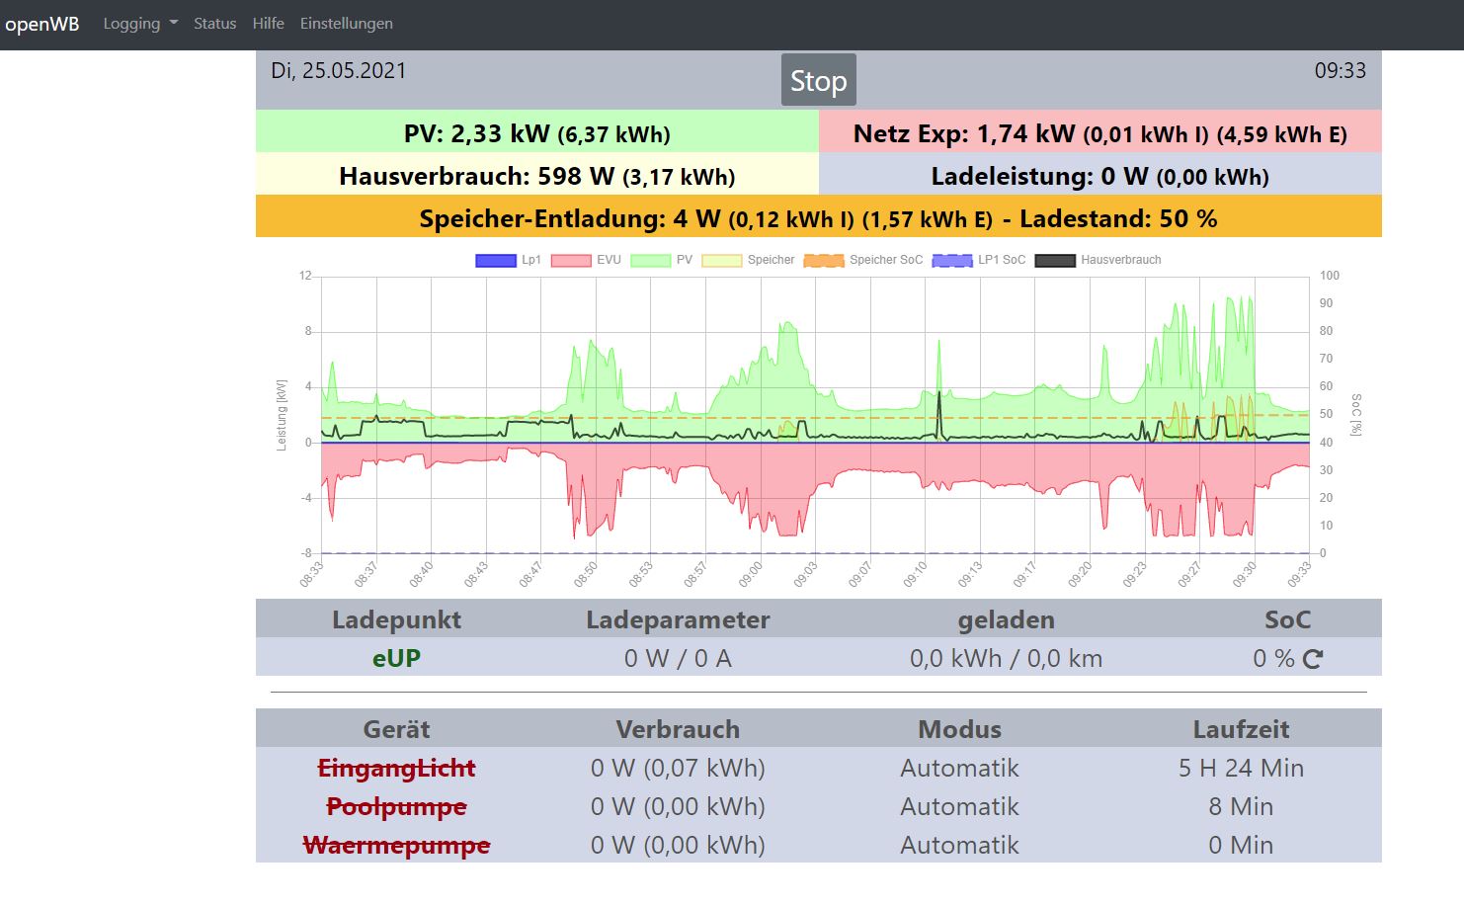Open the Status menu item
Viewport: 1464px width, 905px height.
coord(214,24)
